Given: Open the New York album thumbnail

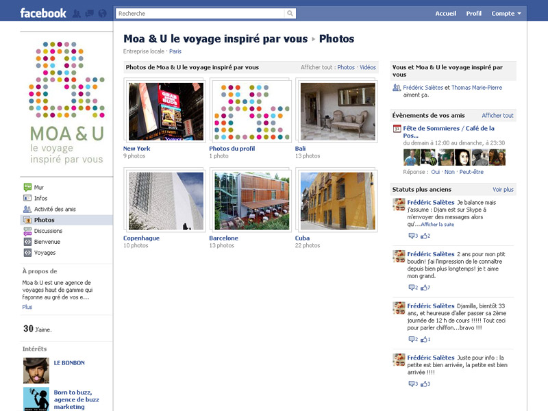Looking at the screenshot, I should tap(166, 112).
